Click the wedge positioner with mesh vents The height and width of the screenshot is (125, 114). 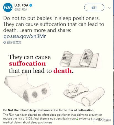tap(28, 88)
